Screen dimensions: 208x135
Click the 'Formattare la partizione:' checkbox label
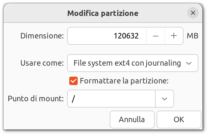pos(124,81)
